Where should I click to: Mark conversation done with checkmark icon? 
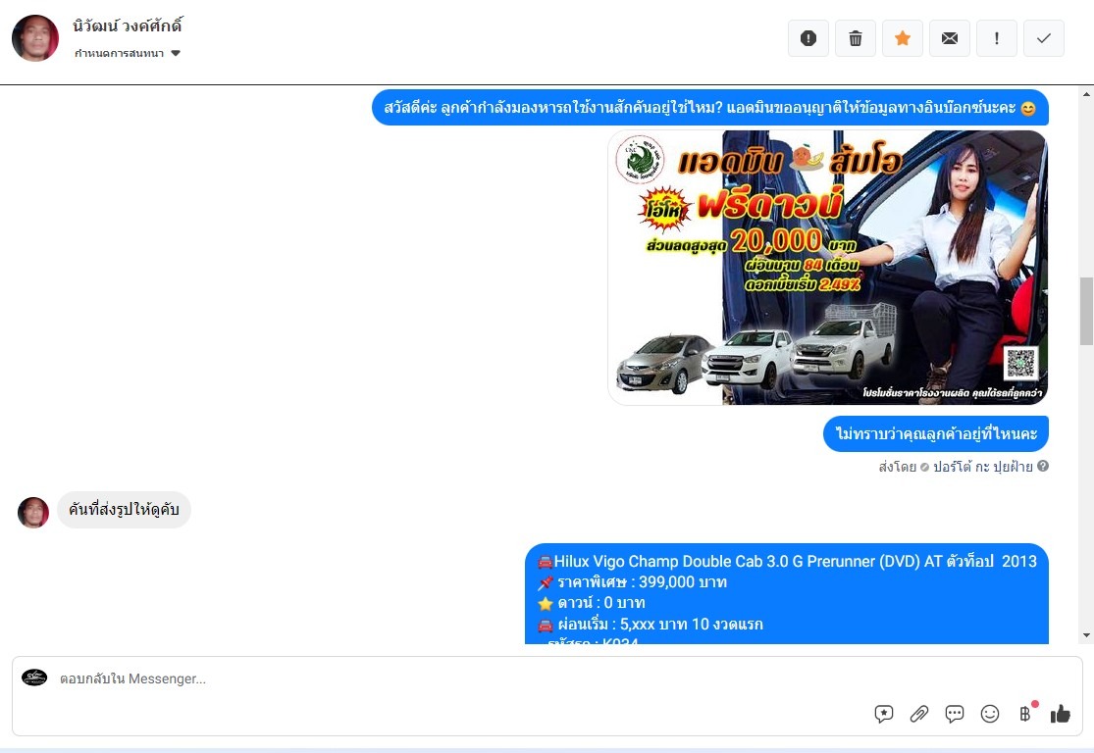point(1044,38)
